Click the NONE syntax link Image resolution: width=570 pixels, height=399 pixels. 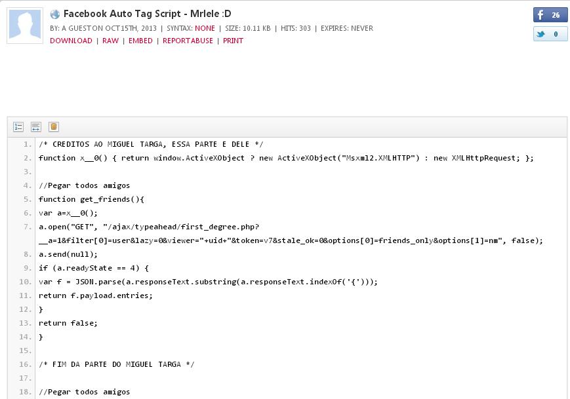pos(205,28)
